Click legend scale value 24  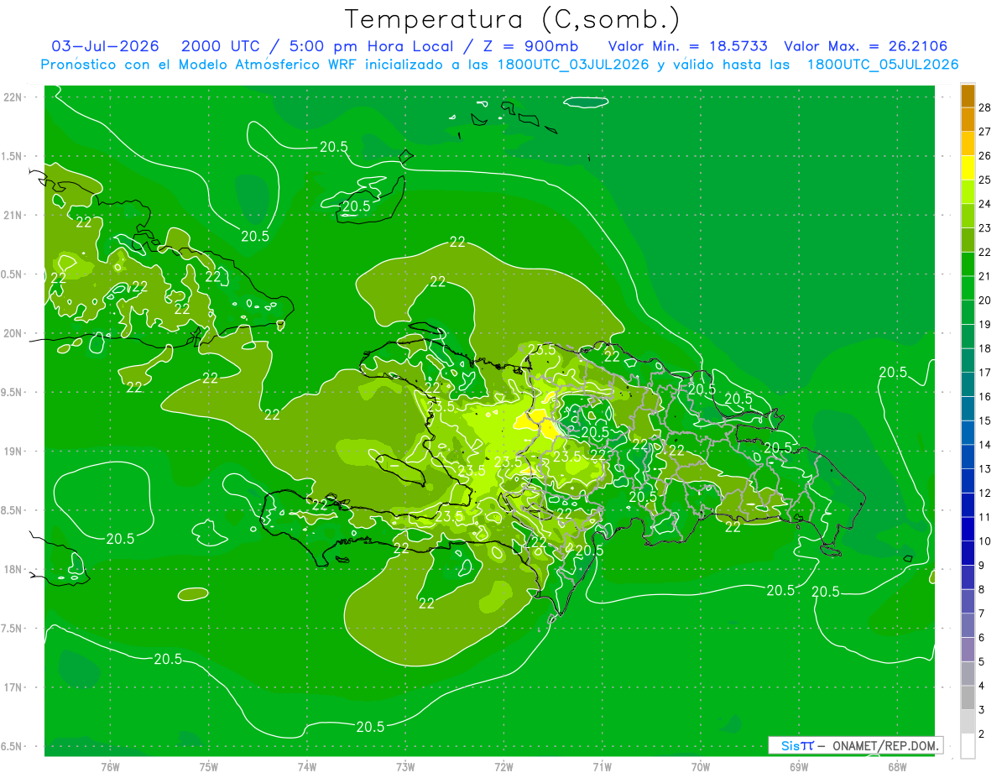coord(985,204)
